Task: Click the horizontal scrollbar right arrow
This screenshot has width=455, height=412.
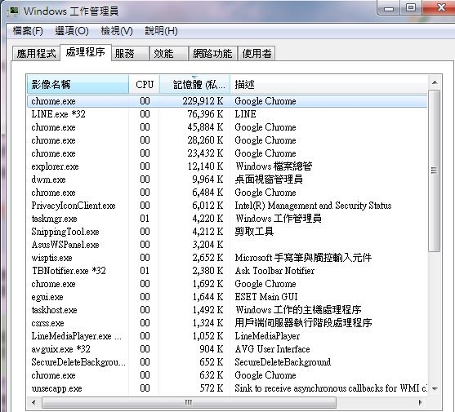Action: point(421,402)
